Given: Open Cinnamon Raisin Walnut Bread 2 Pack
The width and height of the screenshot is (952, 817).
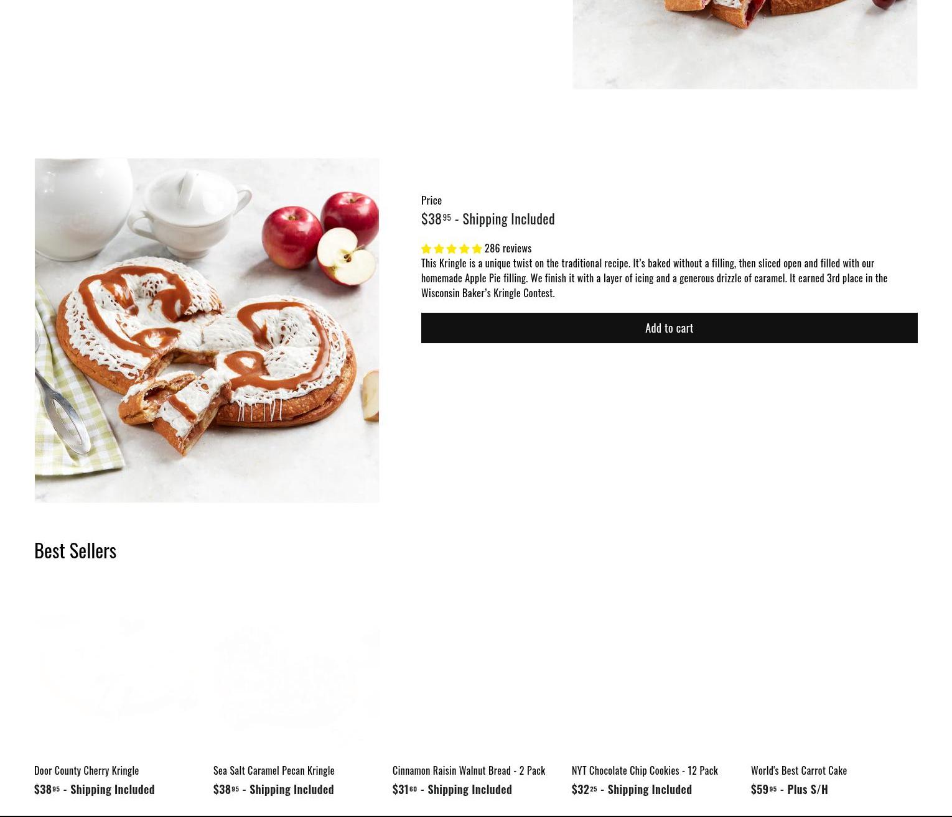Looking at the screenshot, I should [x=469, y=770].
